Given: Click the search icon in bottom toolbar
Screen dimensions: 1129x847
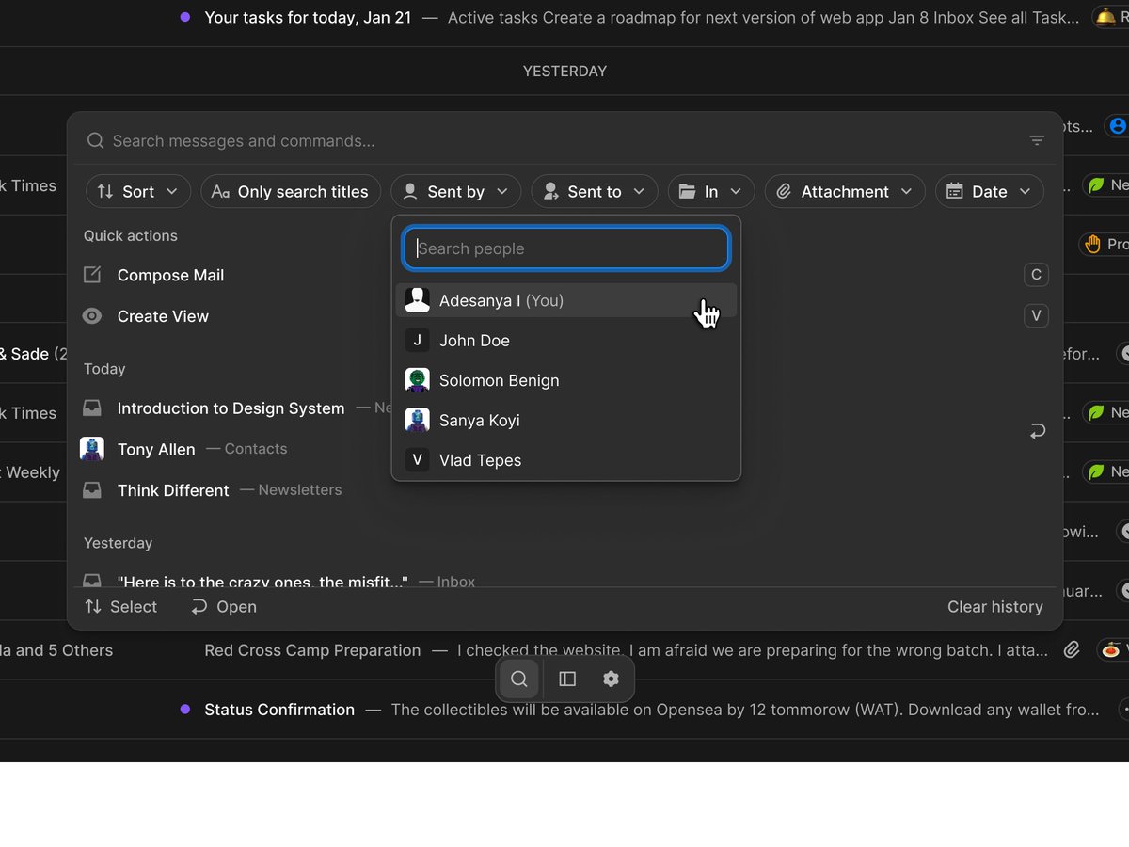Looking at the screenshot, I should (x=518, y=679).
